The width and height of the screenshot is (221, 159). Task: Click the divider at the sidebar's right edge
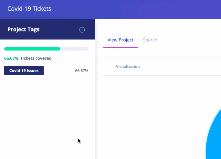96,97
